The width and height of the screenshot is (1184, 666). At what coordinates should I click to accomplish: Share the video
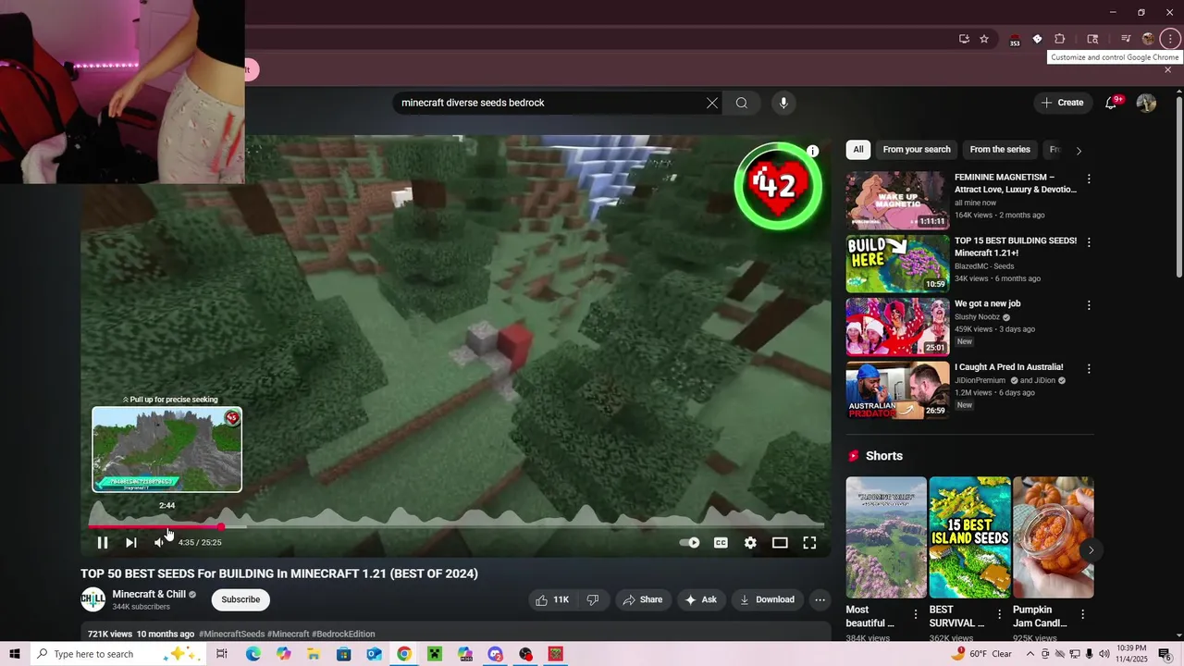pos(642,599)
